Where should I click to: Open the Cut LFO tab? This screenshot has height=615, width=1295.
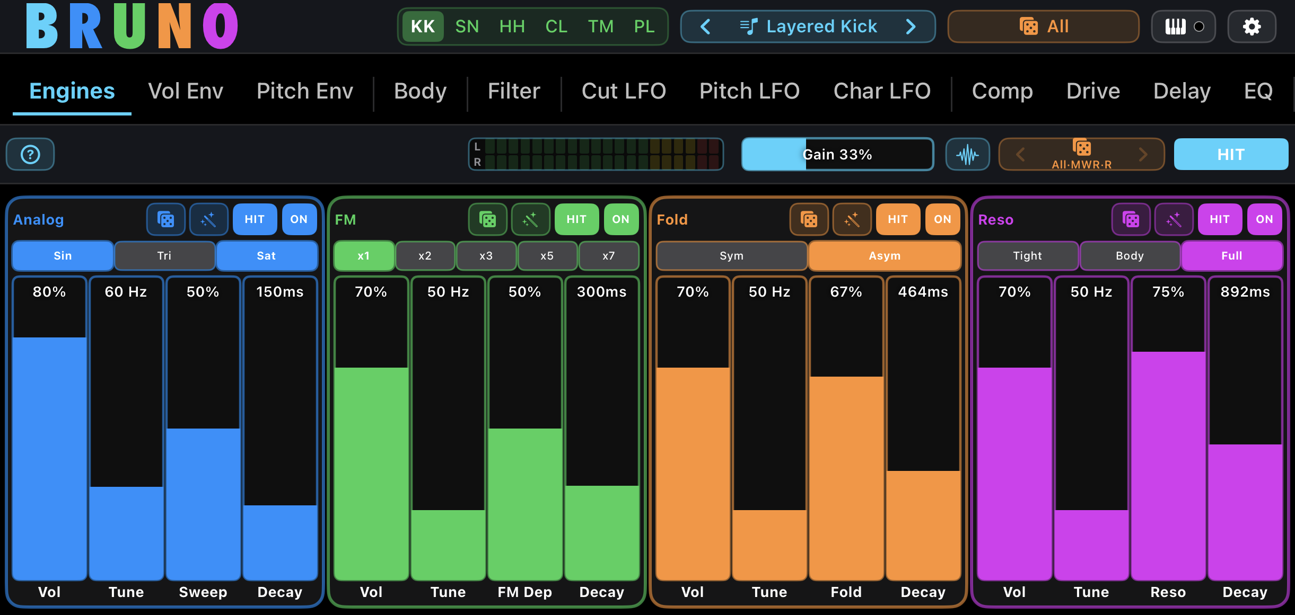point(624,91)
